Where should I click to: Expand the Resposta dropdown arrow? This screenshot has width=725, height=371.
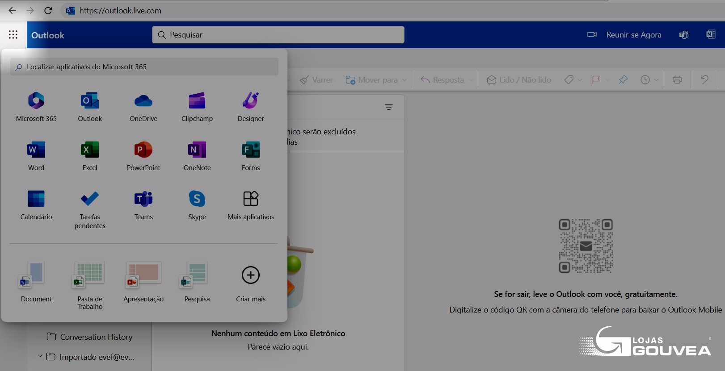tap(471, 80)
